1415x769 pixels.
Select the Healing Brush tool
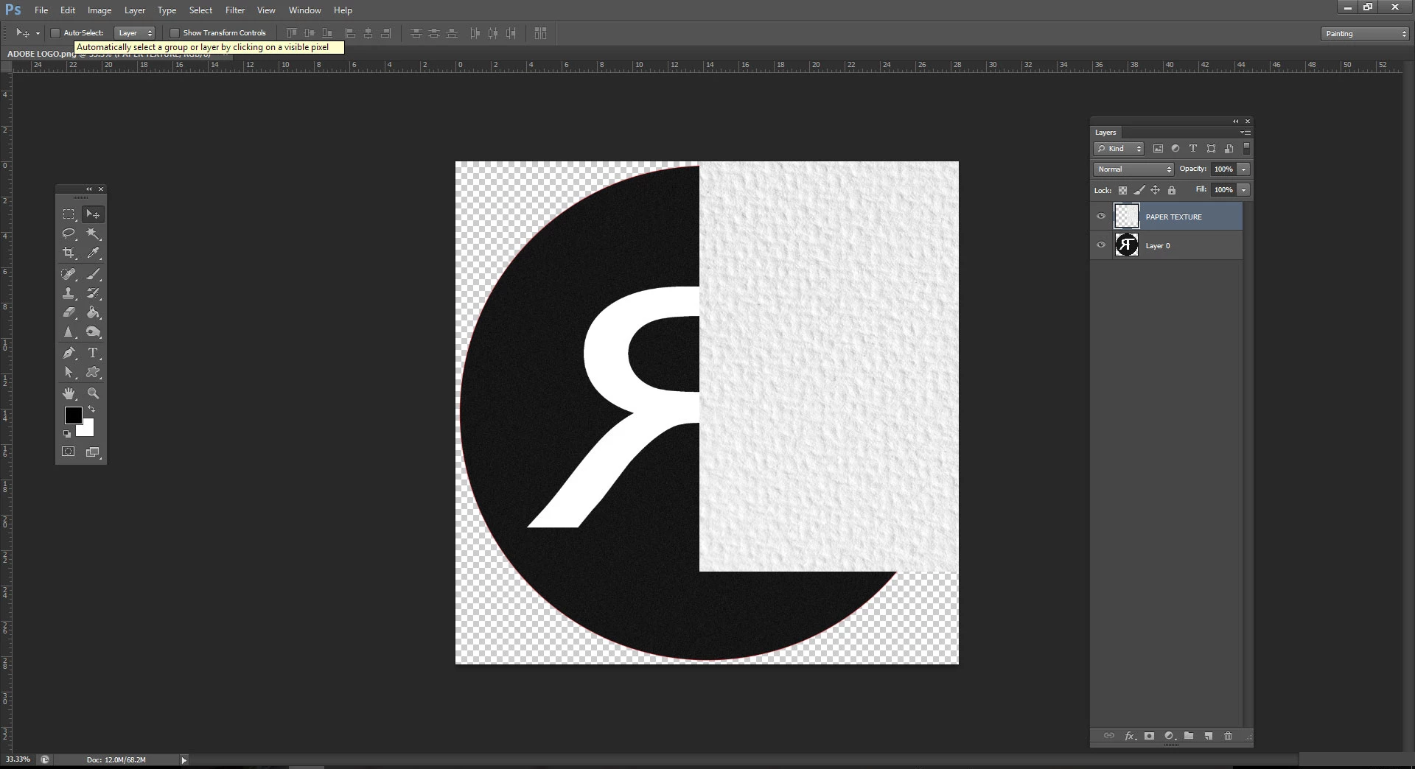coord(69,274)
